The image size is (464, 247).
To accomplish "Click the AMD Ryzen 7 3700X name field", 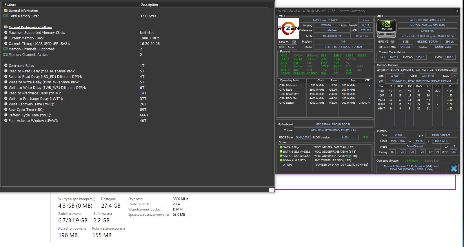I will click(x=325, y=20).
